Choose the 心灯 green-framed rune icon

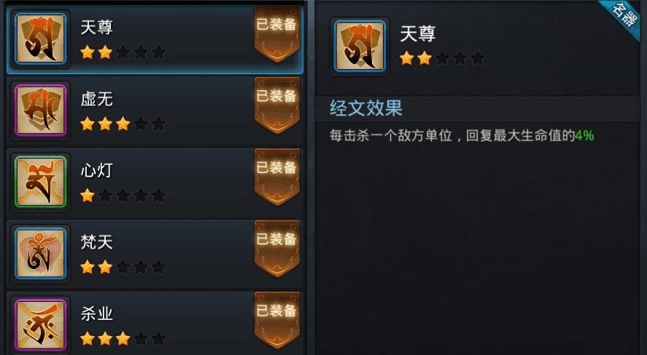[40, 181]
